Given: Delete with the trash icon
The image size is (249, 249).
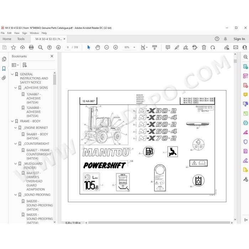Looking at the screenshot, I should pos(204,47).
